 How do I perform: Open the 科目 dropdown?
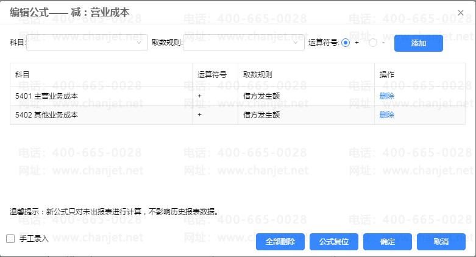pos(87,43)
